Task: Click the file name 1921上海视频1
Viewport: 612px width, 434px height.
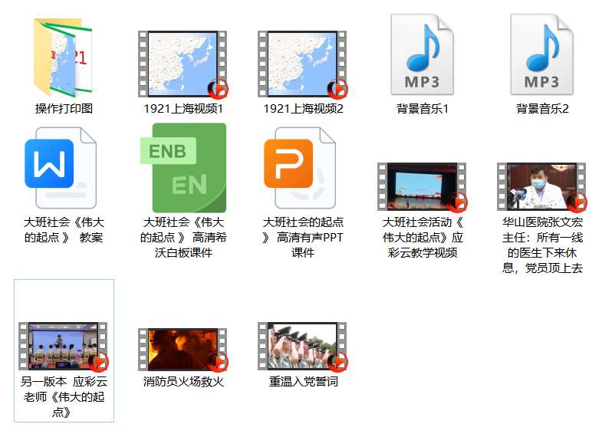Action: click(x=183, y=109)
